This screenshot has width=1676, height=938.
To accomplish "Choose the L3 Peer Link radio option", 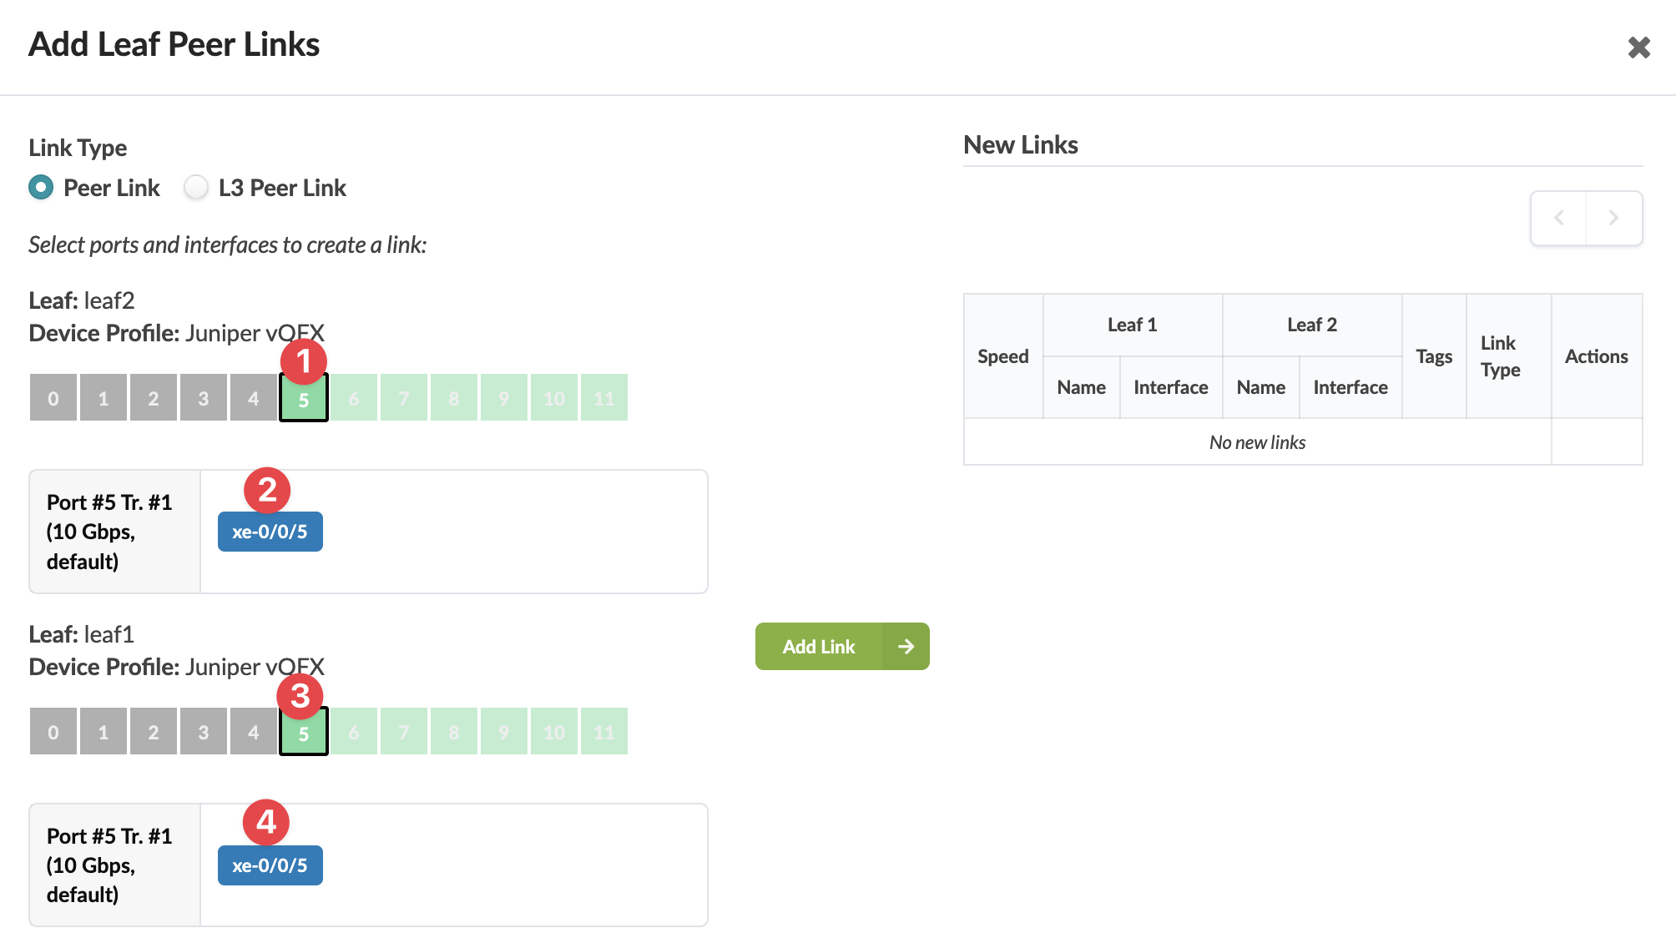I will [x=196, y=188].
